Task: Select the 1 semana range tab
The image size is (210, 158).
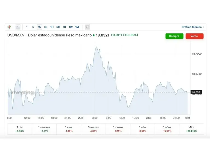Action: pyautogui.click(x=44, y=129)
